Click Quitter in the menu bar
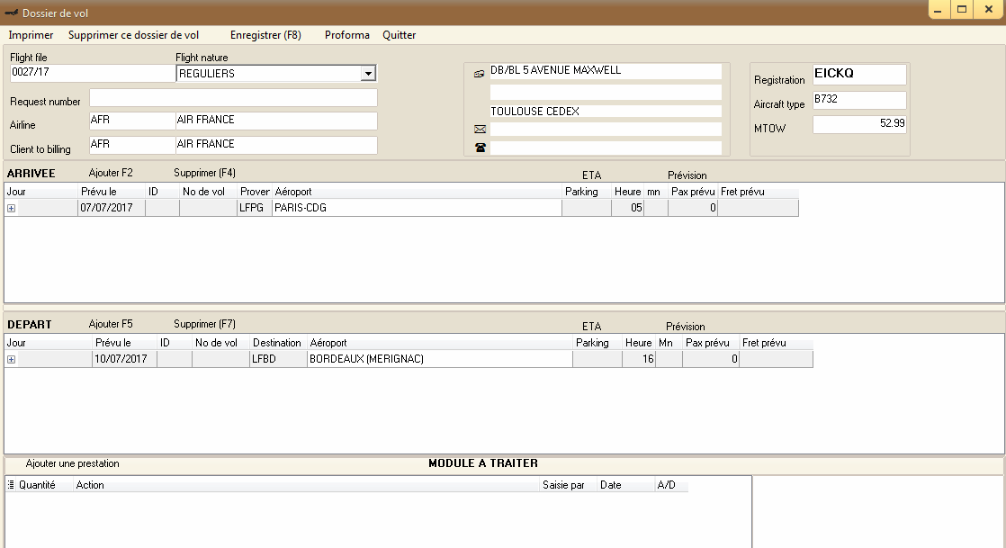This screenshot has width=1006, height=548. tap(399, 35)
